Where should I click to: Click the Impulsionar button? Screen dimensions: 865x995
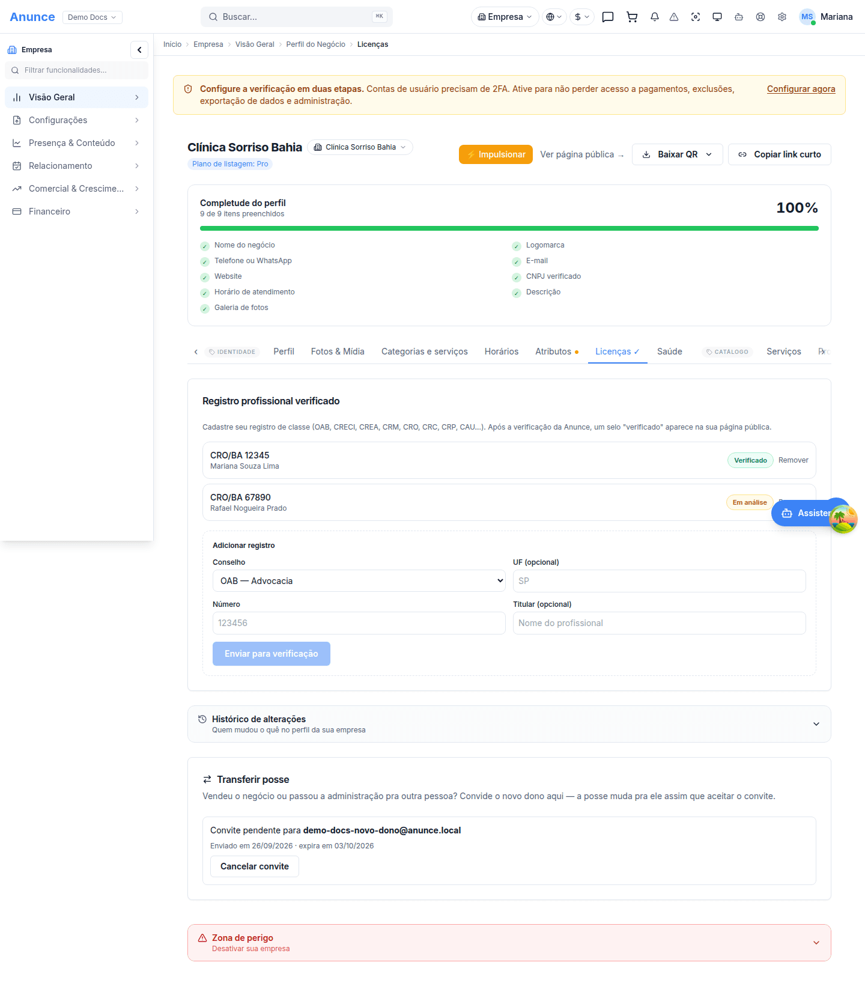496,154
